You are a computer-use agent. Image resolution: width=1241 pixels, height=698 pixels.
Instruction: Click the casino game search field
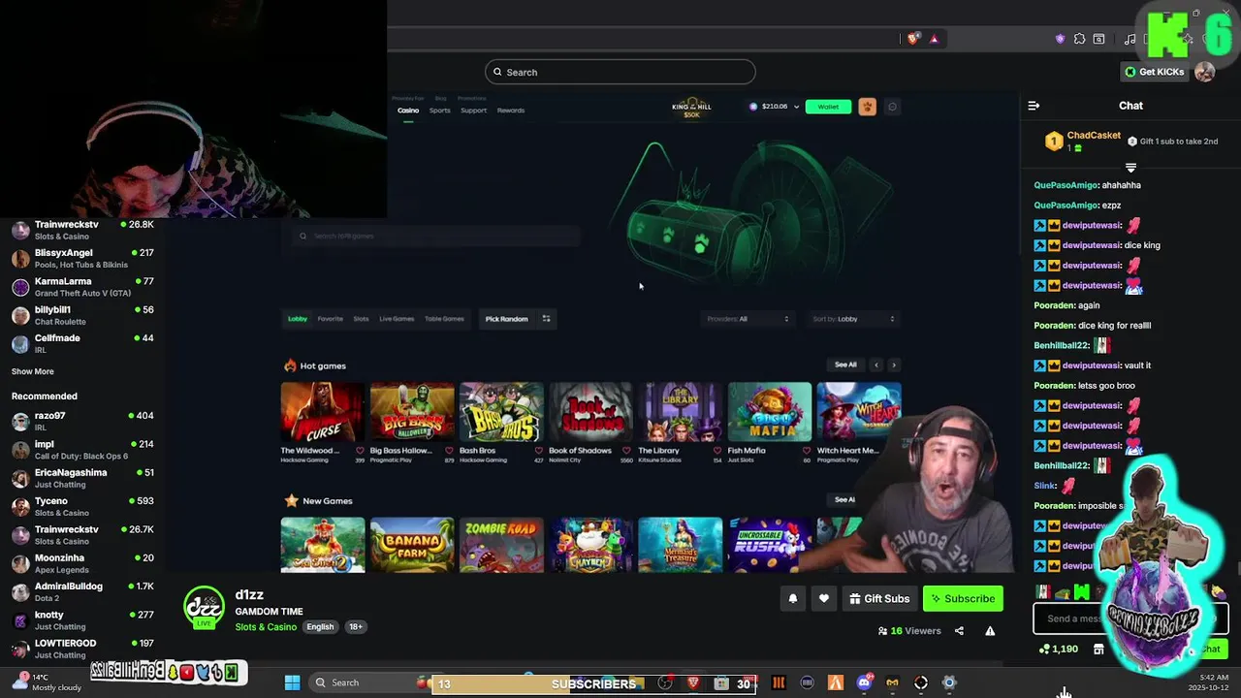434,236
